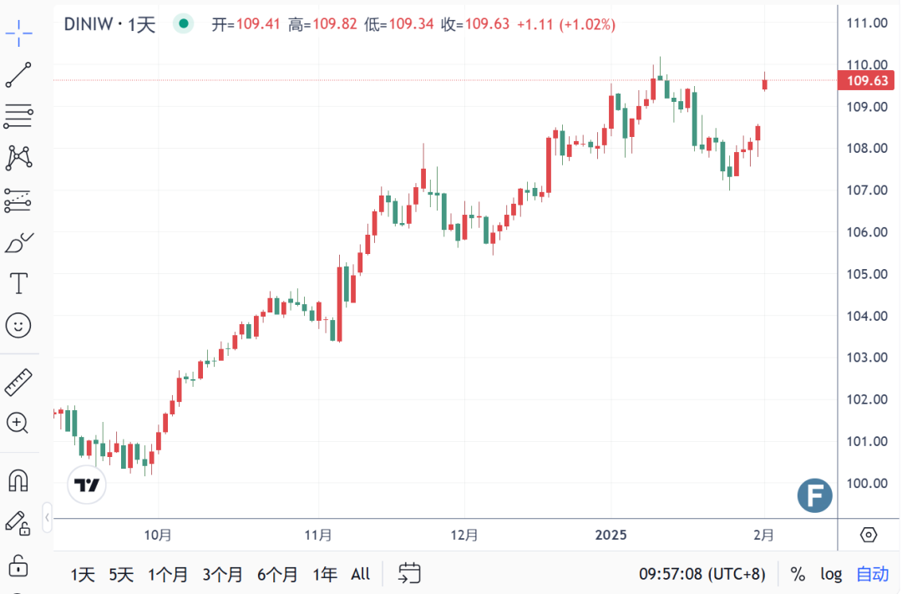Pick the ruler measure tool
Viewport: 902px width, 594px height.
(x=18, y=382)
